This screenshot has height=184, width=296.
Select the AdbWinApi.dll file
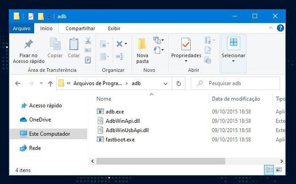point(123,121)
